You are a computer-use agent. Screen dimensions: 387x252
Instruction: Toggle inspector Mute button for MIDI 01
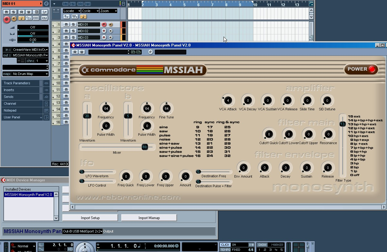pyautogui.click(x=6, y=12)
